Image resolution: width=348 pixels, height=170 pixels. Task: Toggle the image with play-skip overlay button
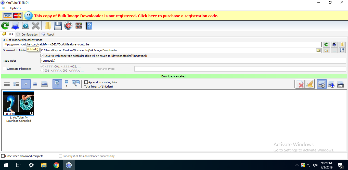coord(321,84)
